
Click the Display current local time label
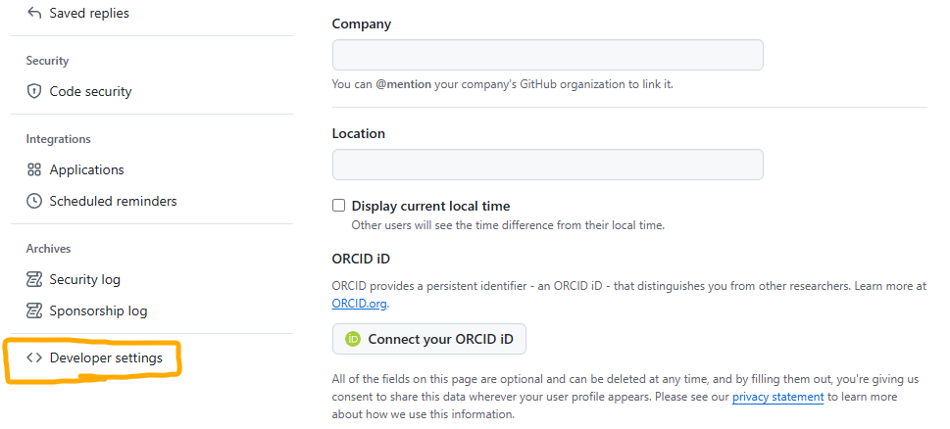pos(430,206)
